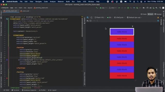Open Project Structure folder icon
This screenshot has width=165, height=92.
[144, 8]
